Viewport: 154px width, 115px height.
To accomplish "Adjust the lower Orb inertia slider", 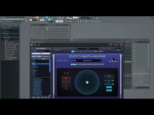I will [x=109, y=84].
